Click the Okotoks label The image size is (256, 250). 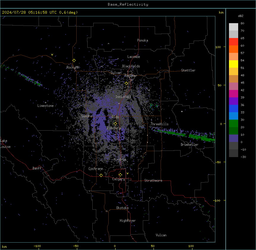(x=122, y=208)
